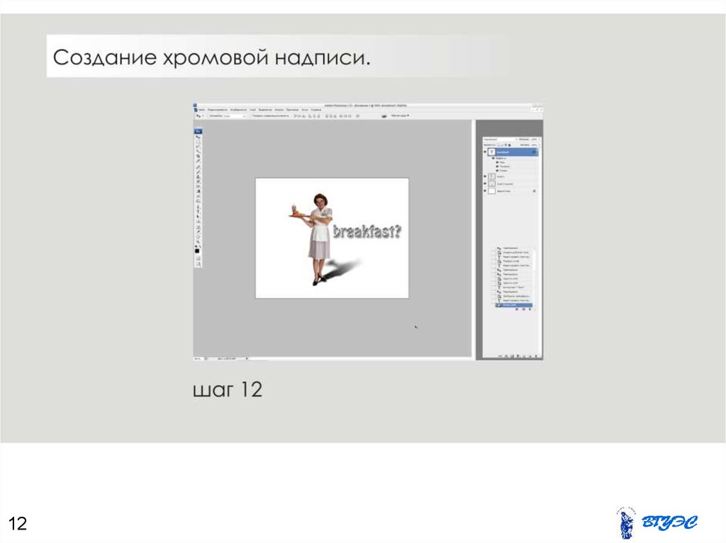Open the Изображение menu
The height and width of the screenshot is (543, 726).
click(238, 110)
